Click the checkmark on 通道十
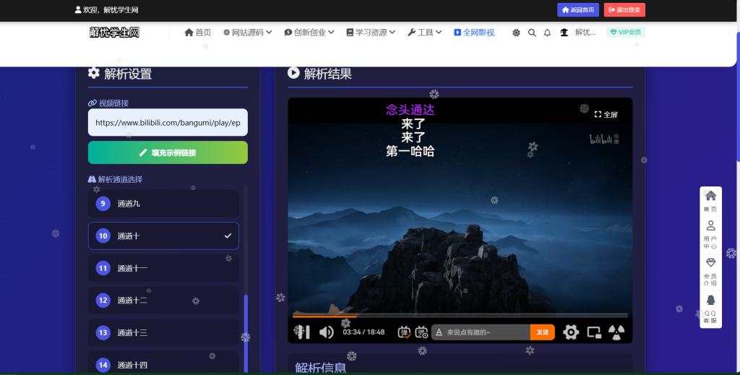The height and width of the screenshot is (375, 740). click(228, 236)
